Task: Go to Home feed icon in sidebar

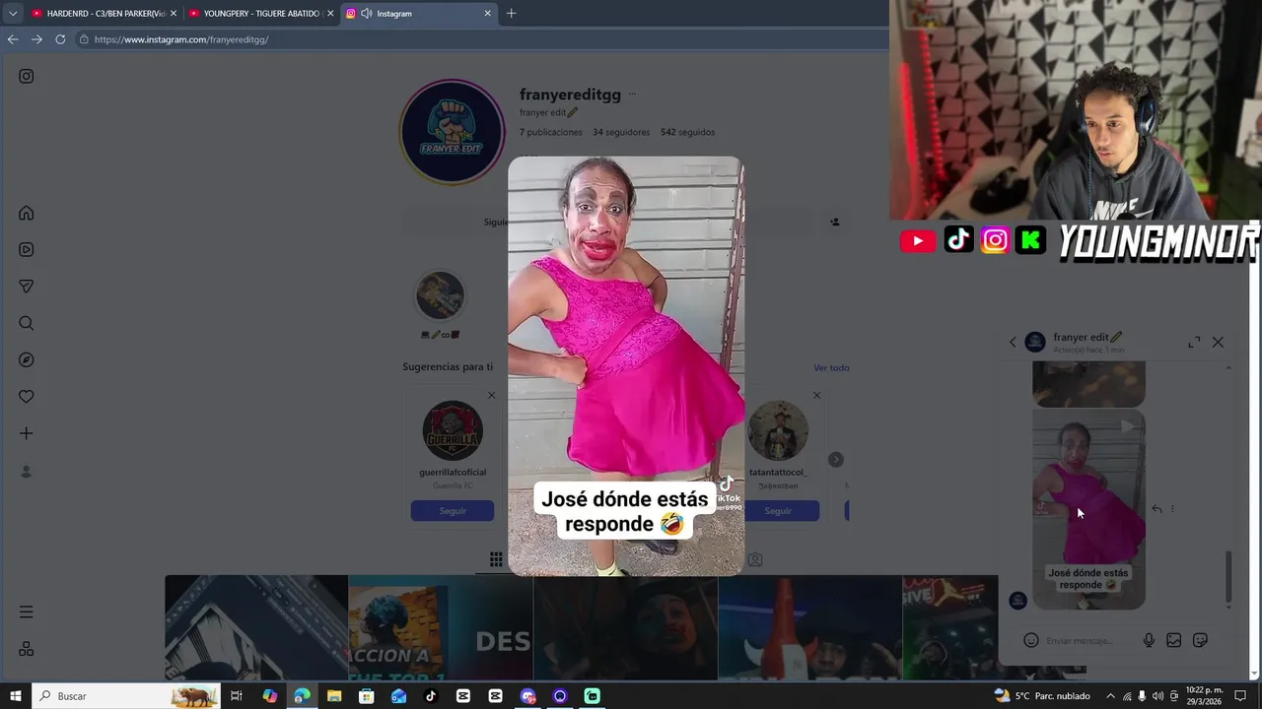Action: pos(27,213)
